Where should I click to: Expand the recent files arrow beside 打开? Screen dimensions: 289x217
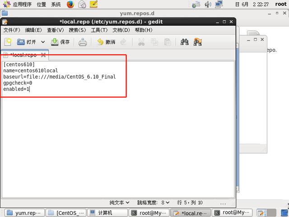[43, 42]
